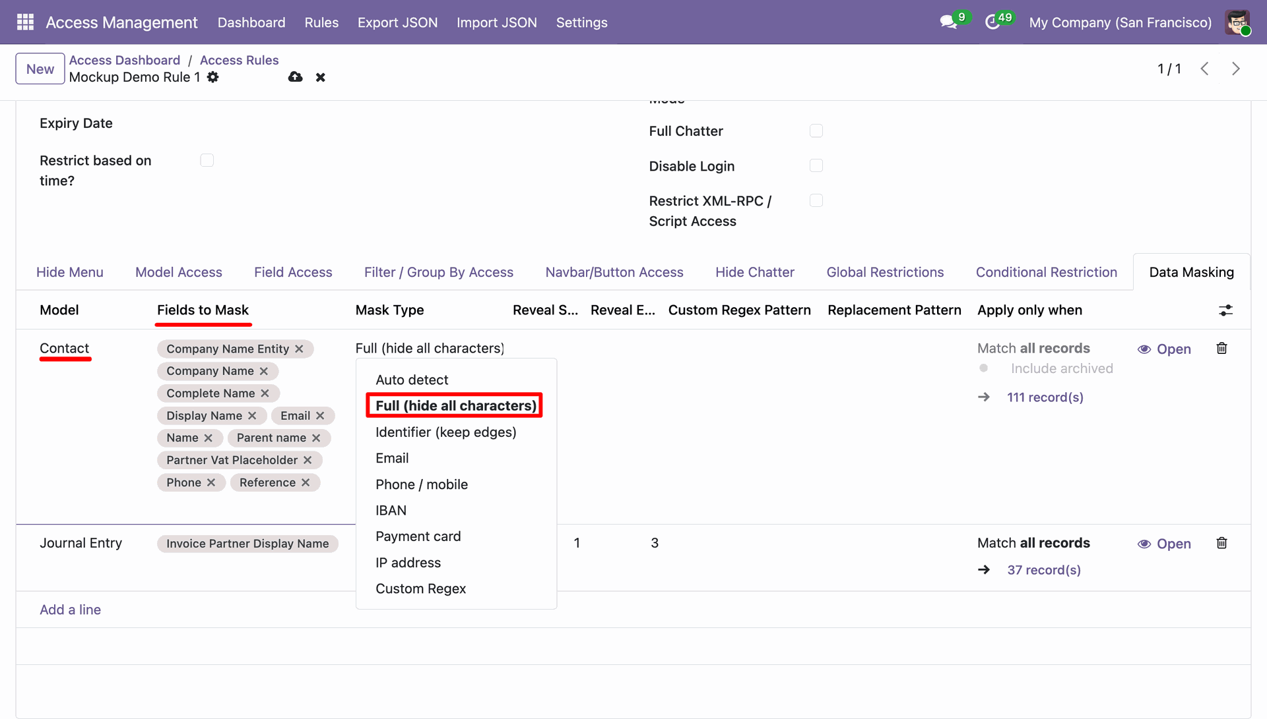Toggle Include archived in Contact row
This screenshot has width=1267, height=719.
click(x=983, y=368)
